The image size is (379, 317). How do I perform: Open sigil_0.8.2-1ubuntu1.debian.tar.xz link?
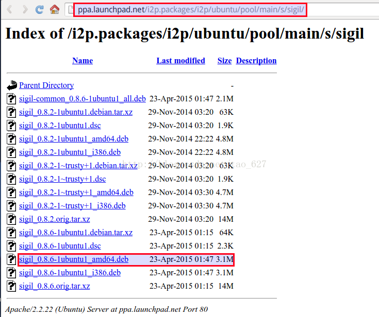pyautogui.click(x=76, y=112)
